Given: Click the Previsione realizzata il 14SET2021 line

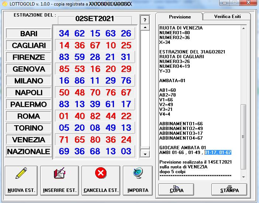Looking at the screenshot, I should (x=196, y=162).
